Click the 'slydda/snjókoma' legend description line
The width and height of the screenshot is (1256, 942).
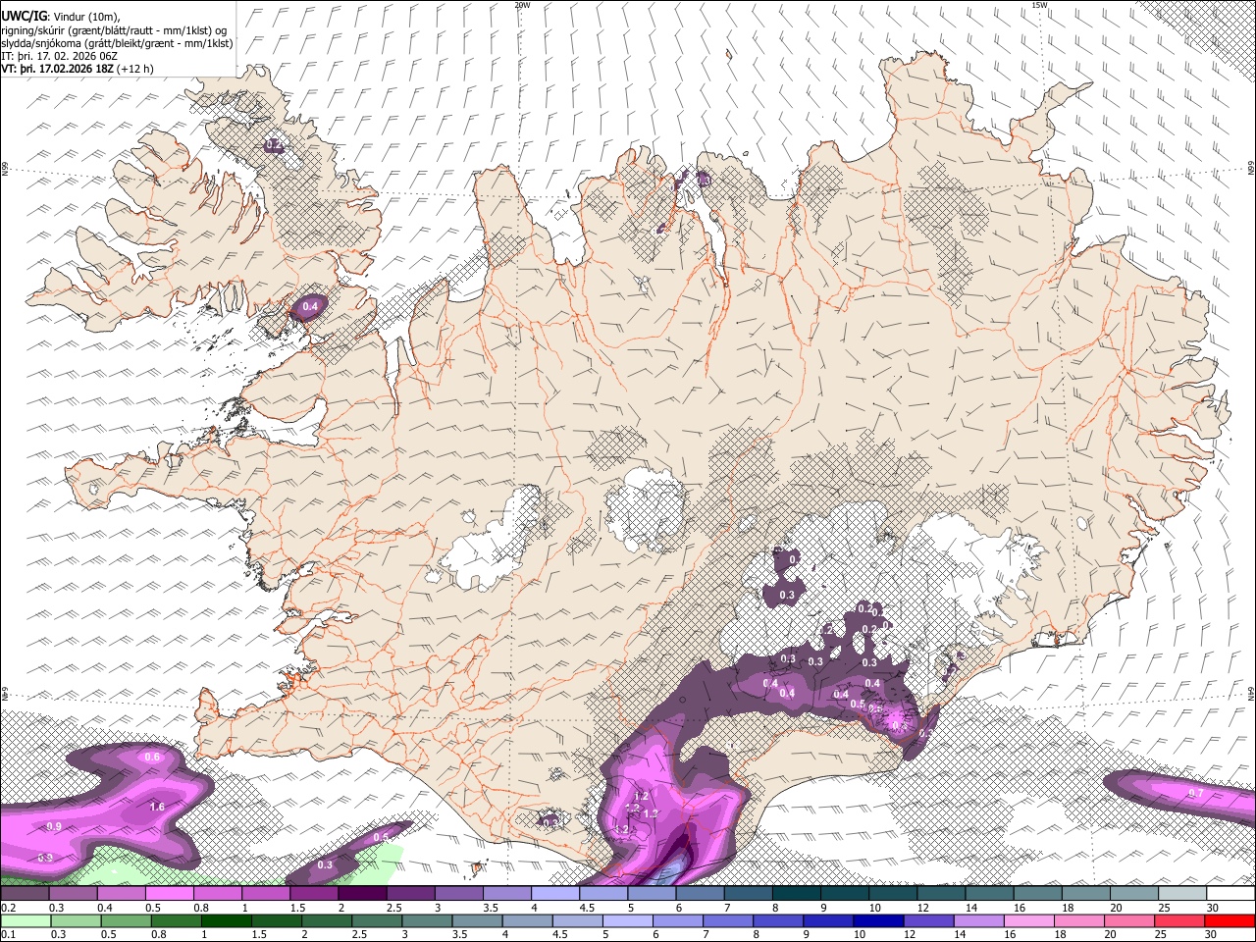(117, 43)
